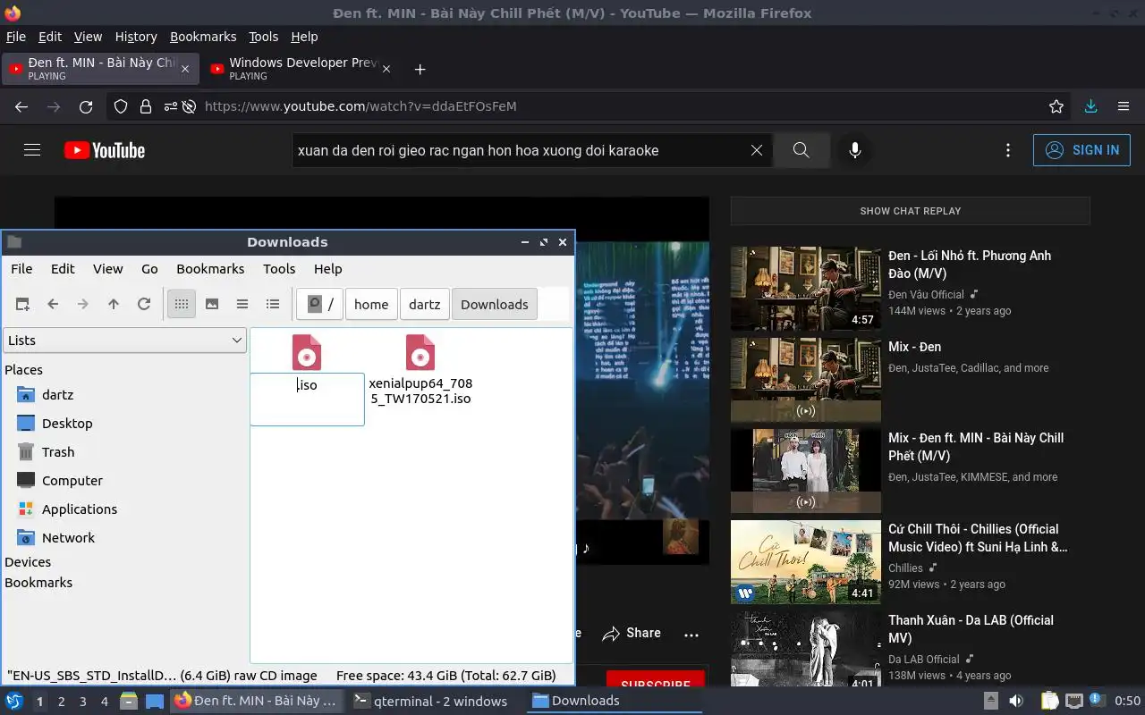Open file manager Go menu
The image size is (1145, 715).
click(x=149, y=269)
